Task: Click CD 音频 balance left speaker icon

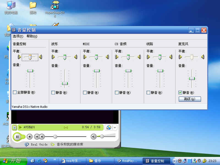Action: pyautogui.click(x=117, y=57)
